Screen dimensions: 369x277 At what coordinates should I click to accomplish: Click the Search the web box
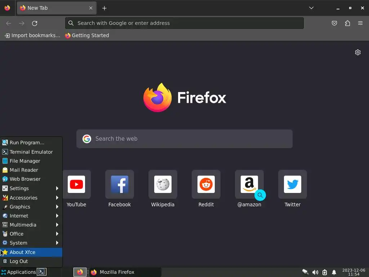184,139
